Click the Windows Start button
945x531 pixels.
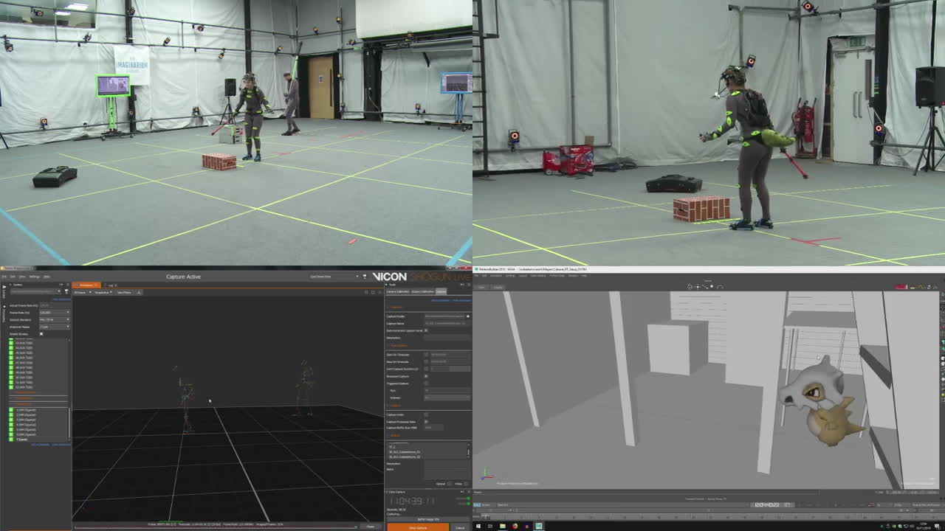click(478, 526)
